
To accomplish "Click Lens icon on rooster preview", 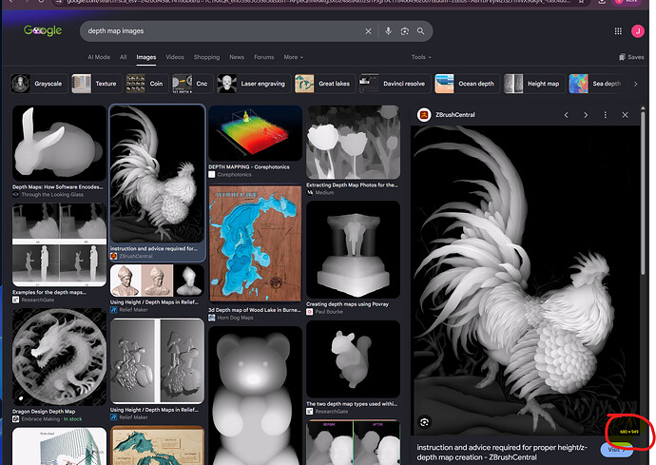I will [x=424, y=422].
